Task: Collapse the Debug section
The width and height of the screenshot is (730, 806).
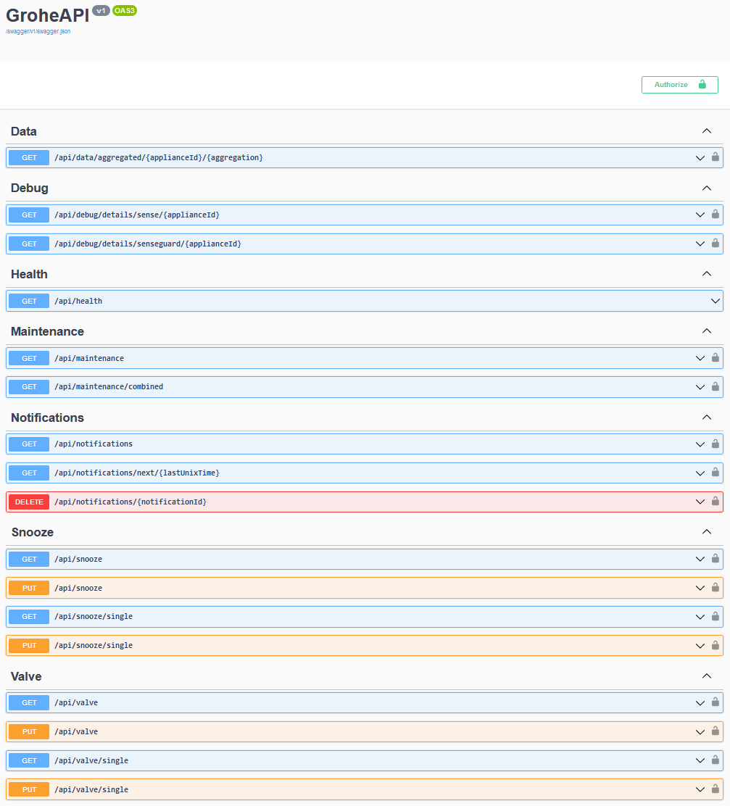Action: [x=707, y=188]
